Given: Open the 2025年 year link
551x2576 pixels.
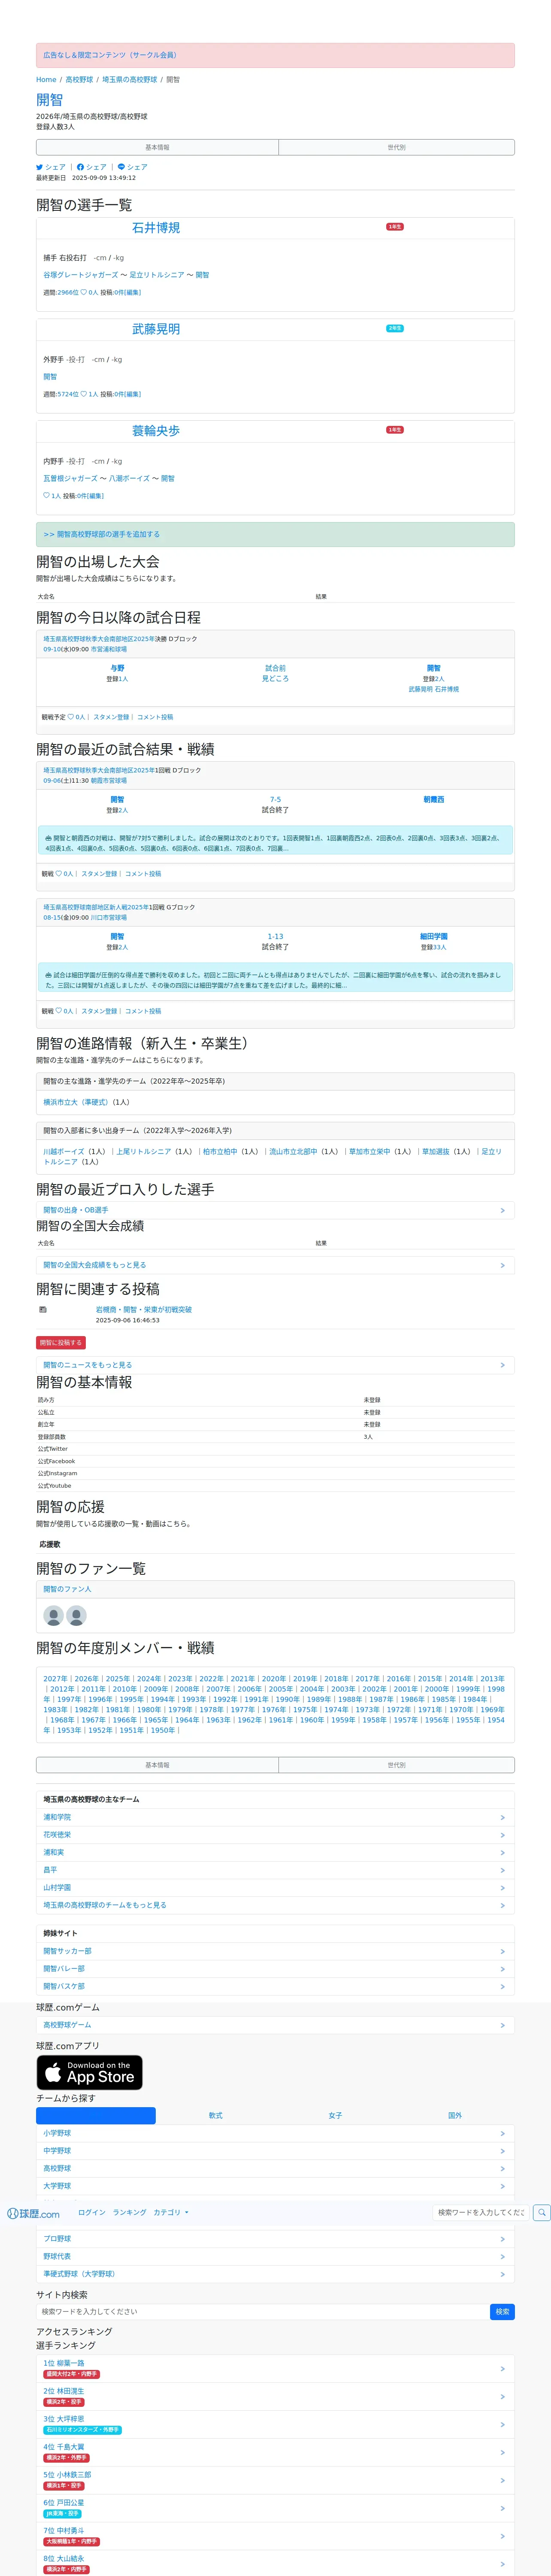Looking at the screenshot, I should tap(117, 1679).
